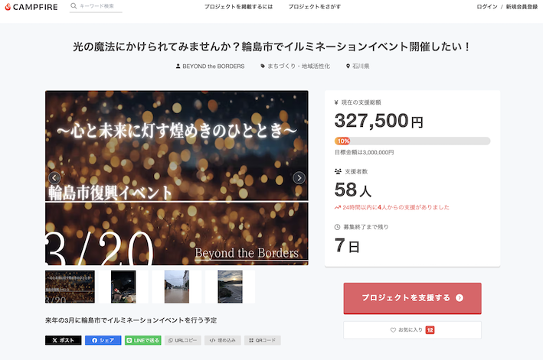Show the next slideshow image arrow
This screenshot has height=360, width=543.
pos(299,178)
